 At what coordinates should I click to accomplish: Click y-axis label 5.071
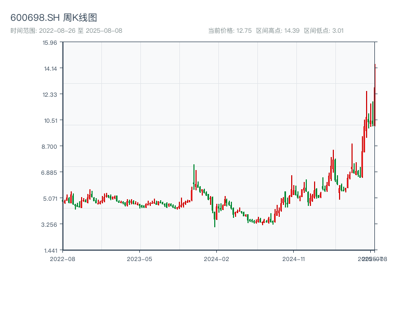click(50, 199)
